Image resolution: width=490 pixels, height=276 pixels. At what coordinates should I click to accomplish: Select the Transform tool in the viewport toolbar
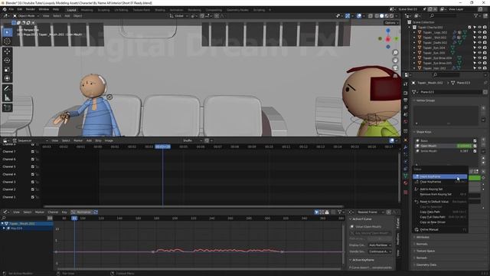coord(7,78)
